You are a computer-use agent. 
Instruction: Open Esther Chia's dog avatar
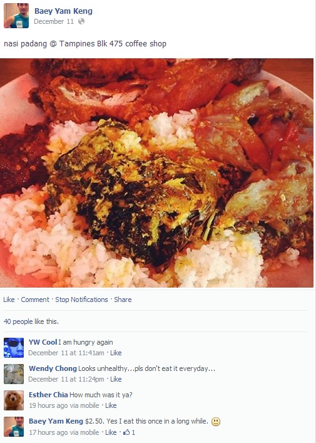(x=14, y=400)
